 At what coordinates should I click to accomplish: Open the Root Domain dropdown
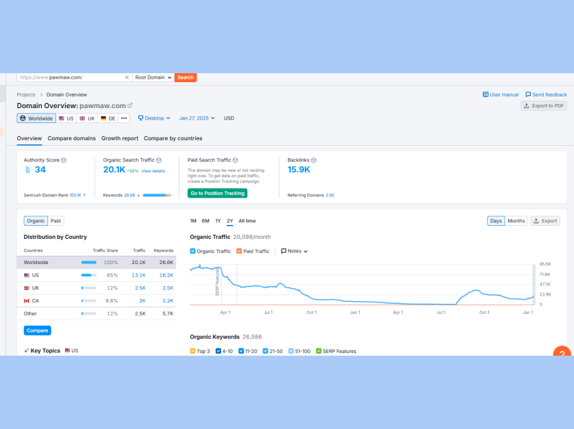(152, 77)
